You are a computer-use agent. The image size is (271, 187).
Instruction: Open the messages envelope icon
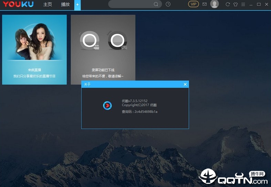coord(205,4)
